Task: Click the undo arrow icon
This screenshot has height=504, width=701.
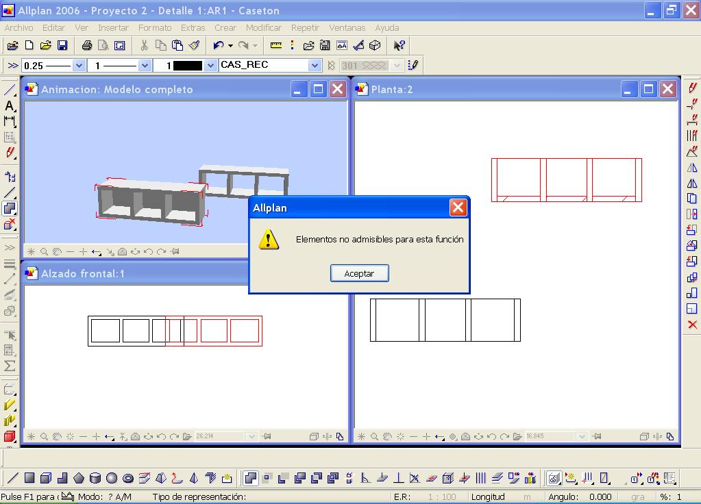Action: [x=218, y=45]
